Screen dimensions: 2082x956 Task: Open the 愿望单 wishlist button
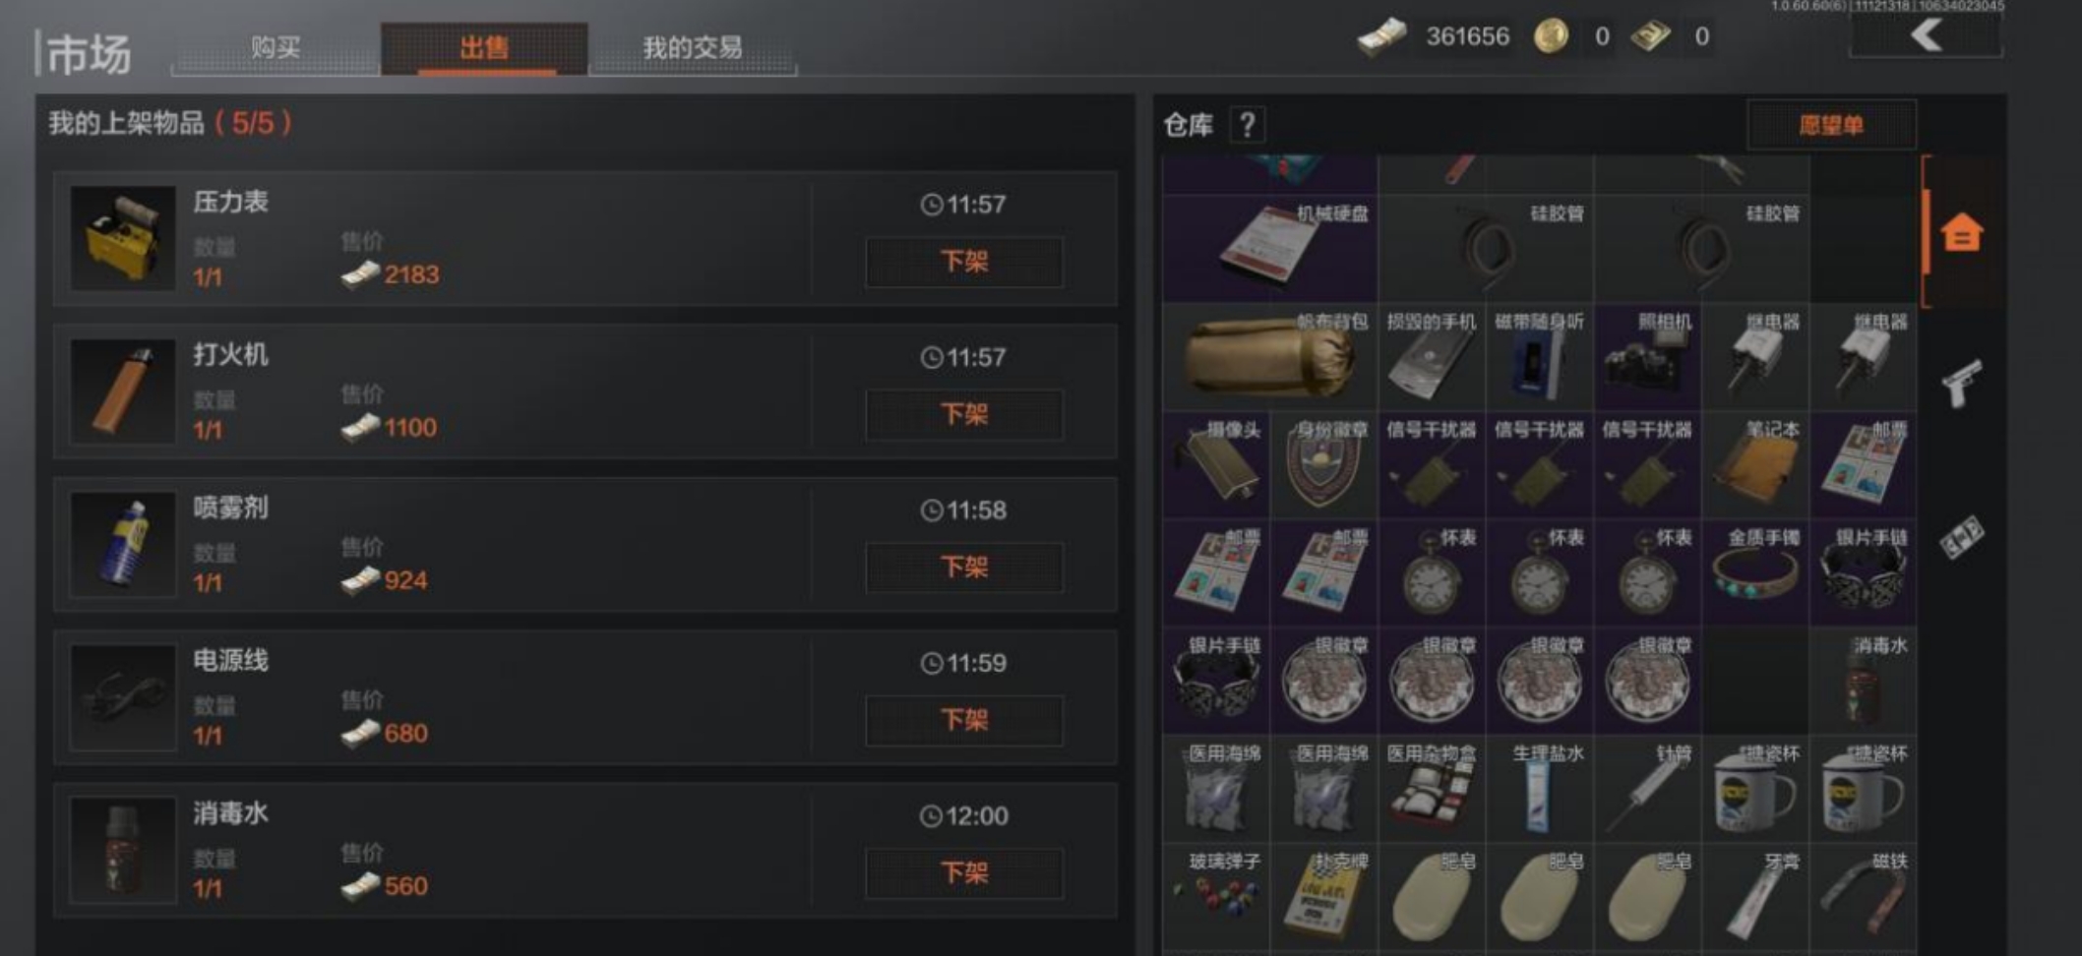pyautogui.click(x=1831, y=125)
